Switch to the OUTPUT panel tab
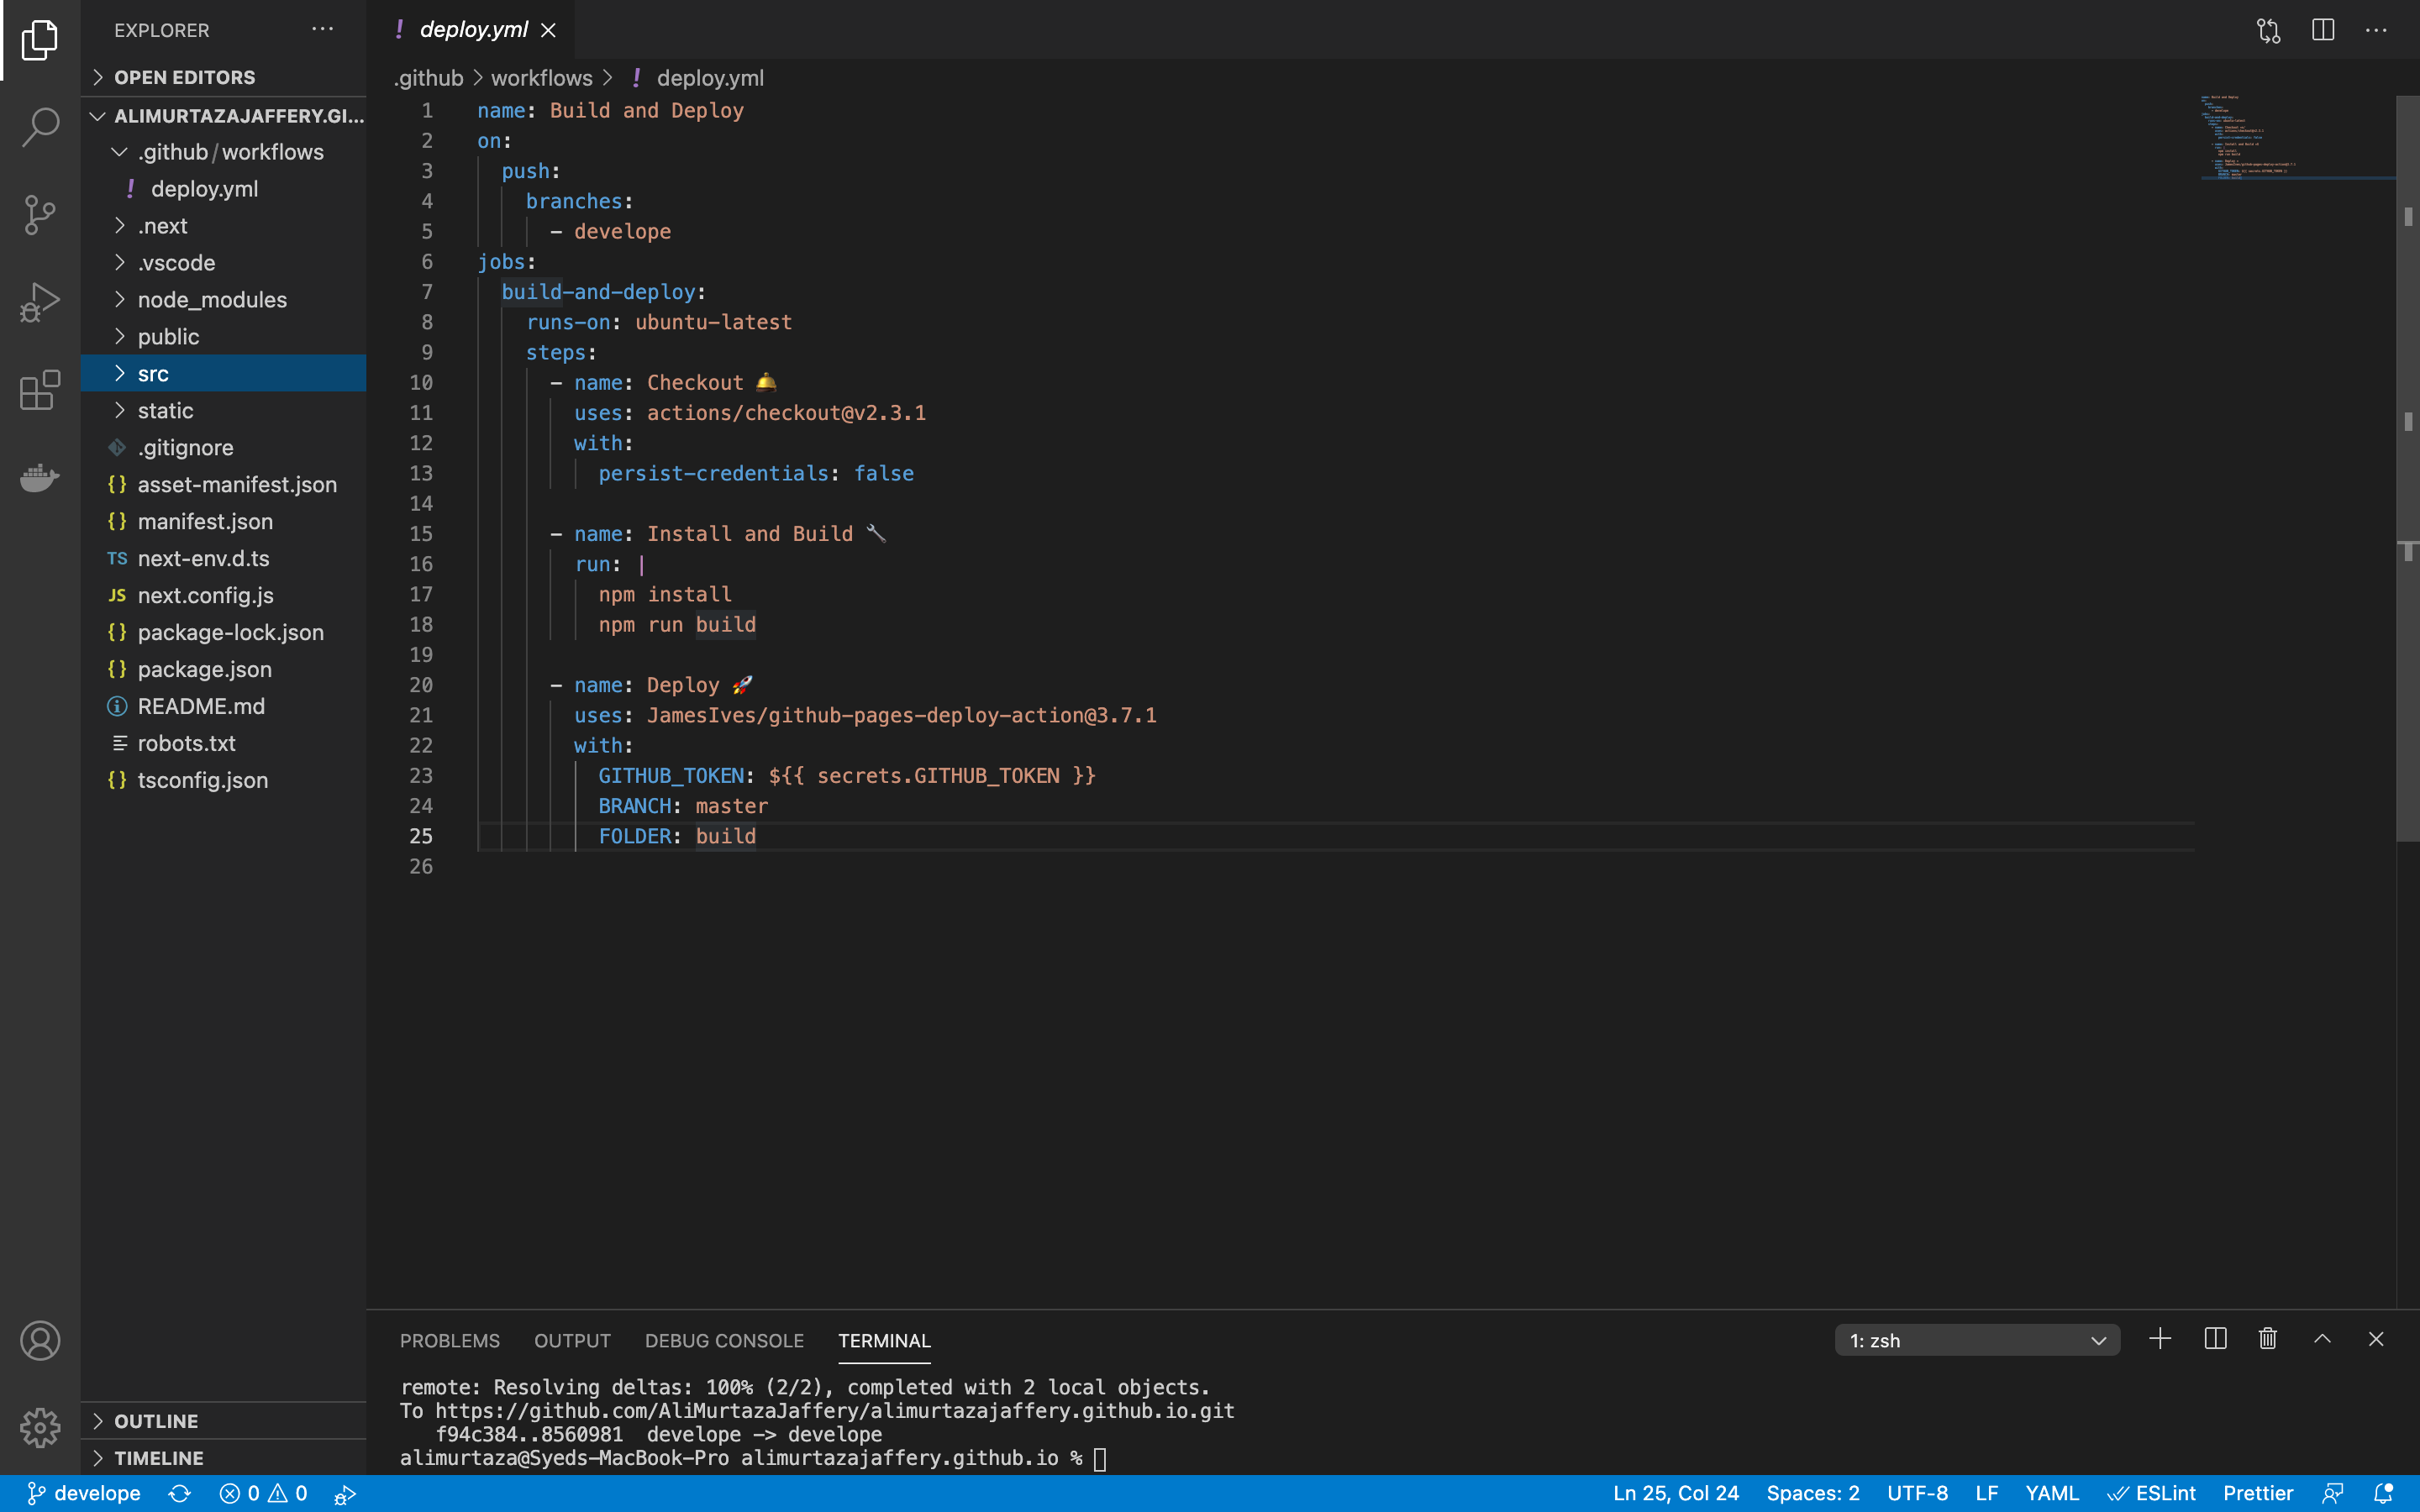 click(572, 1340)
